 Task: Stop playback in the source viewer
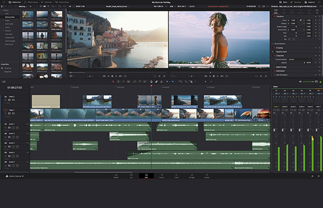112,76
